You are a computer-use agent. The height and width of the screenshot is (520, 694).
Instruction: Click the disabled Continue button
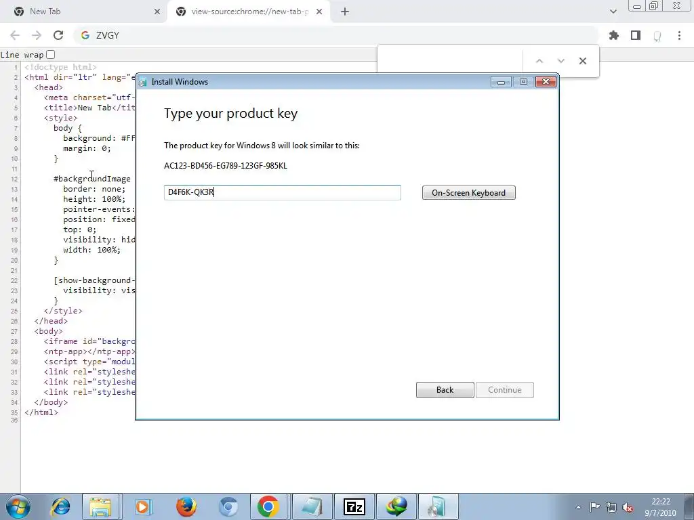pyautogui.click(x=504, y=390)
